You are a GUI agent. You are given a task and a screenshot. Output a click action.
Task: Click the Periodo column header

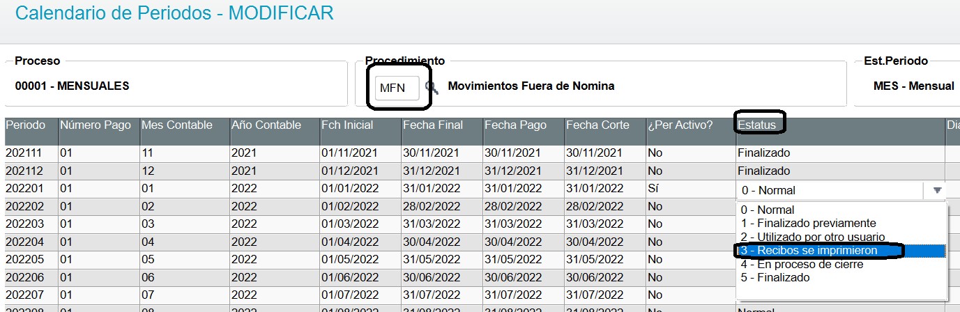(31, 132)
